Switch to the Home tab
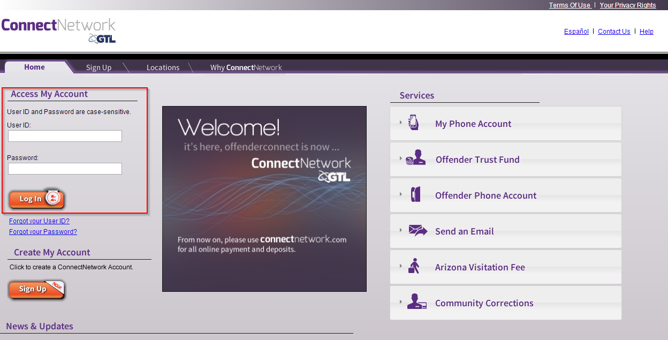This screenshot has width=668, height=340. [x=35, y=67]
